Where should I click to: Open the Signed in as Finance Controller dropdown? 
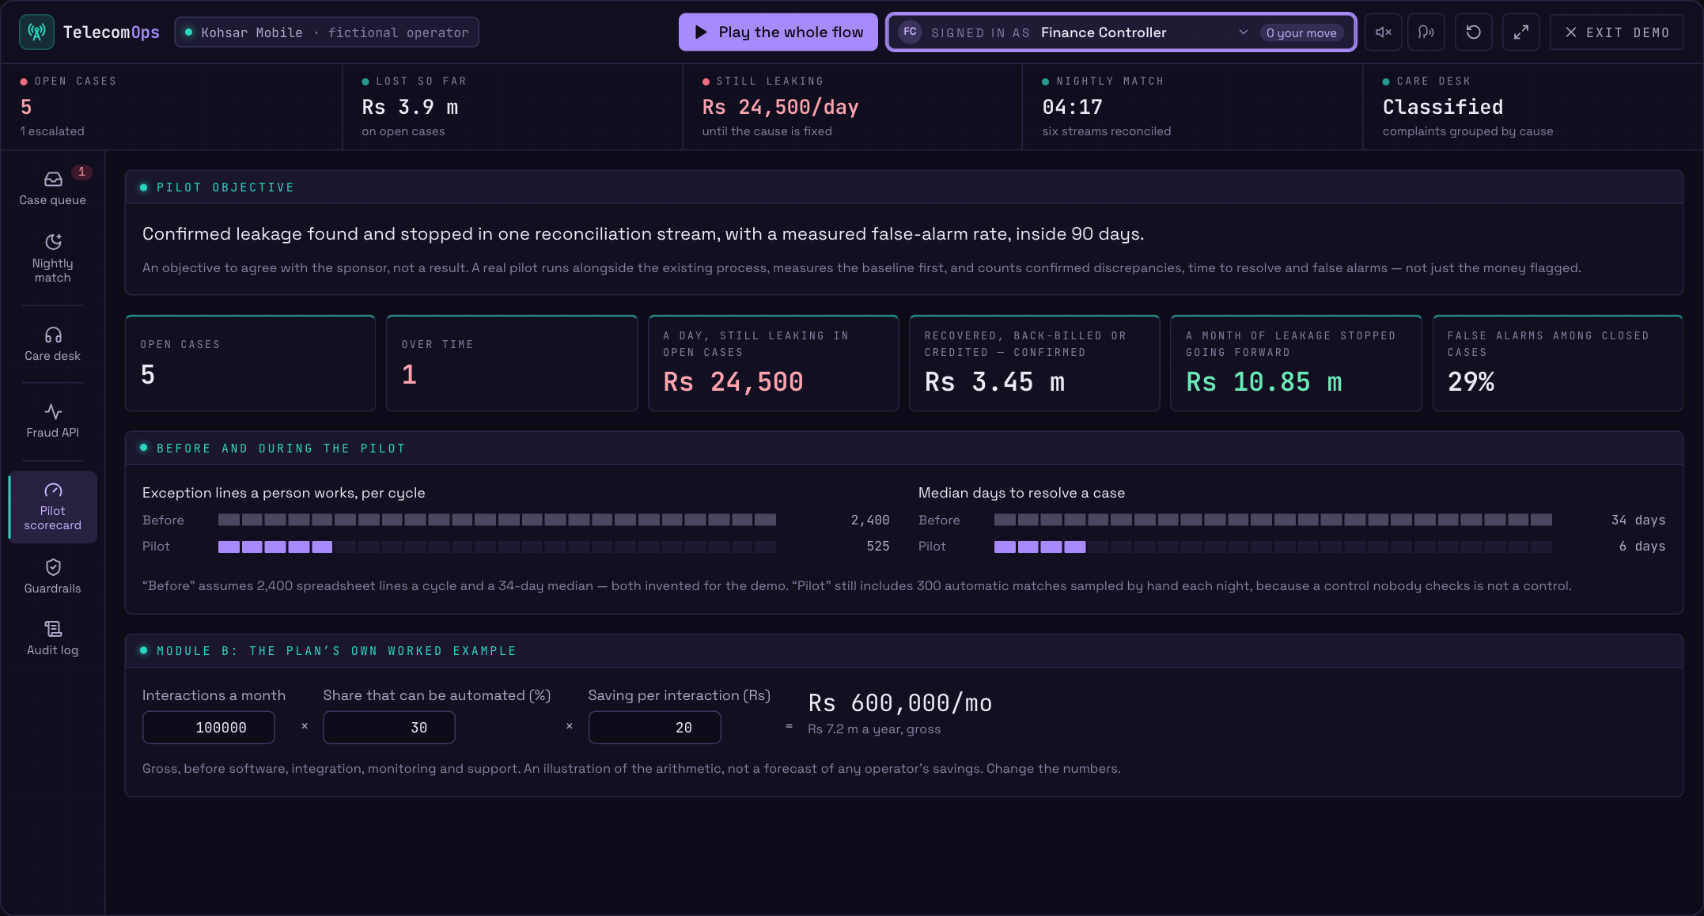click(x=1121, y=32)
